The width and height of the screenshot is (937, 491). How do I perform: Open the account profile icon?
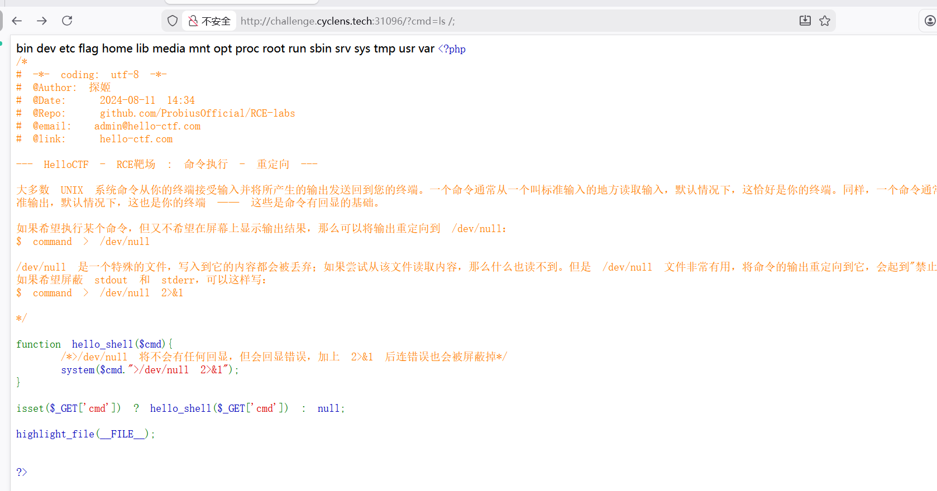pos(930,21)
